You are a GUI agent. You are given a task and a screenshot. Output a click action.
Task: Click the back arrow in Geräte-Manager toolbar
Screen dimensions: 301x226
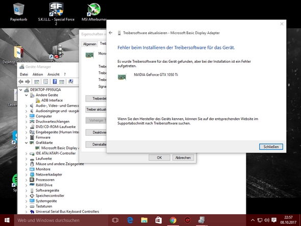[21, 82]
